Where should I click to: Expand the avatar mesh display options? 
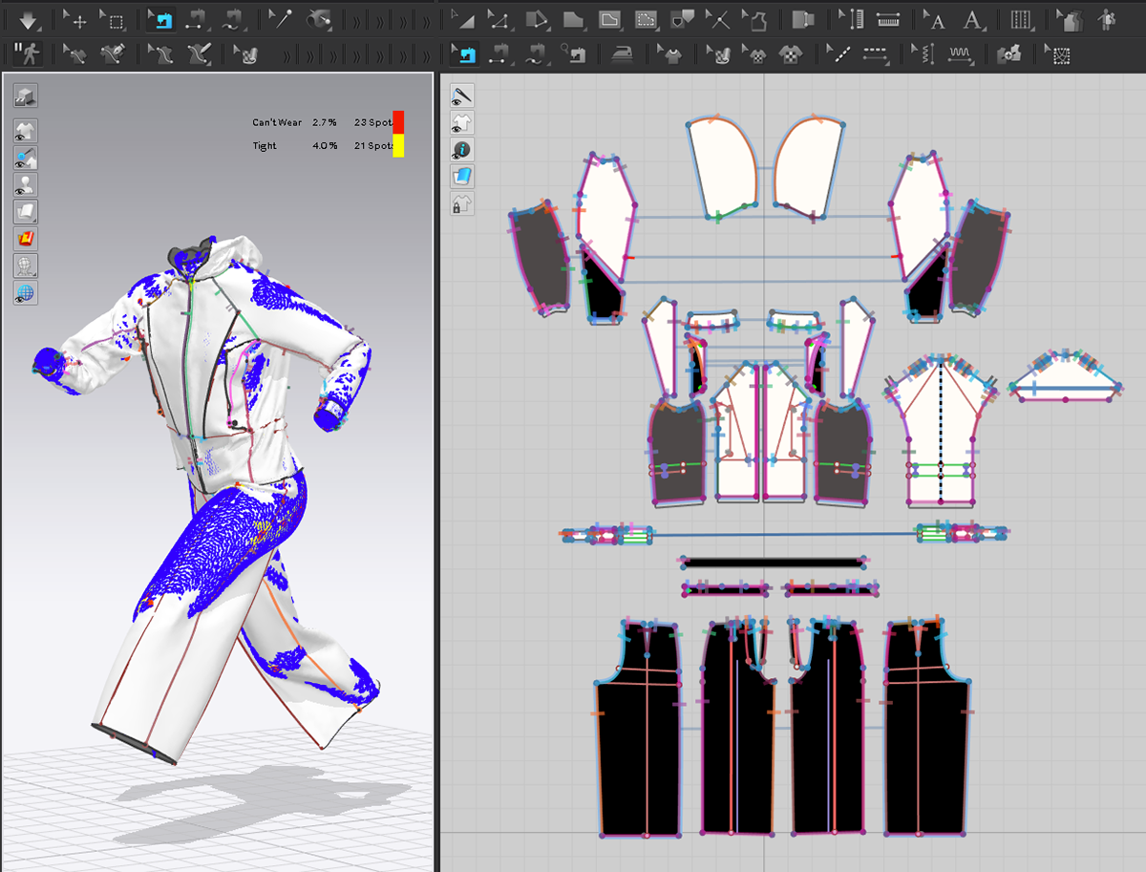coord(26,266)
